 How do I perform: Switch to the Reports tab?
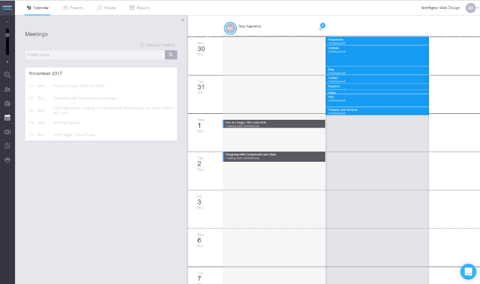pos(140,8)
